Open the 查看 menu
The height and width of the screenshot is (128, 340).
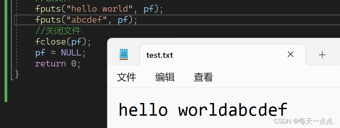click(203, 77)
